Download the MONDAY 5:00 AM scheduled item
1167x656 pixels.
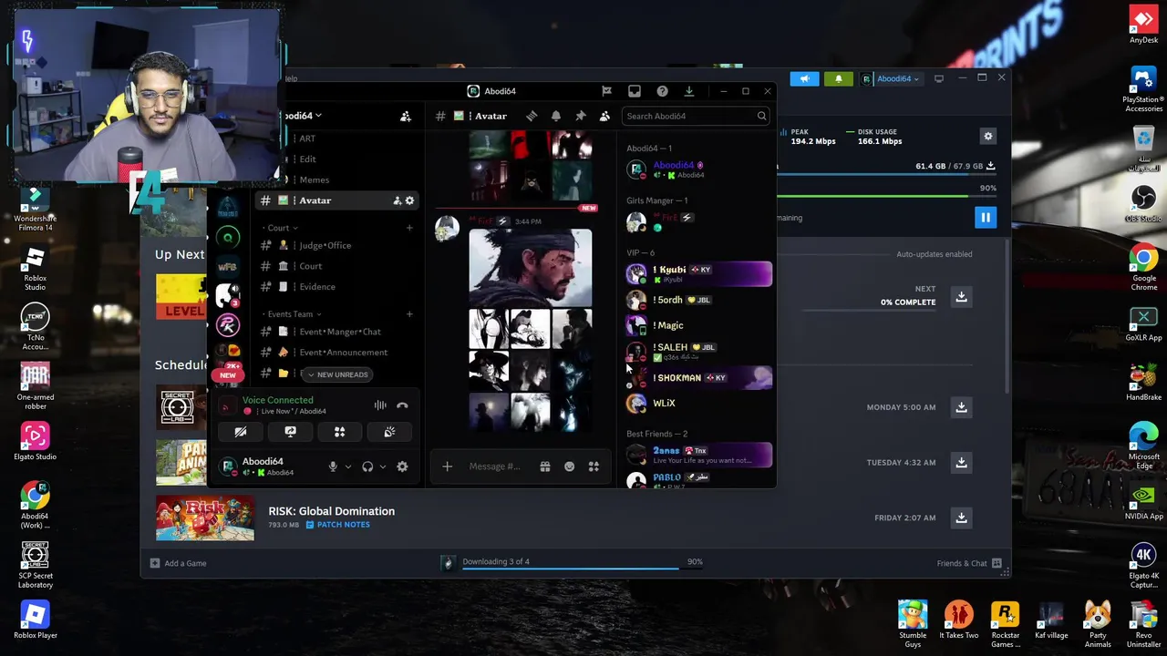(x=961, y=407)
